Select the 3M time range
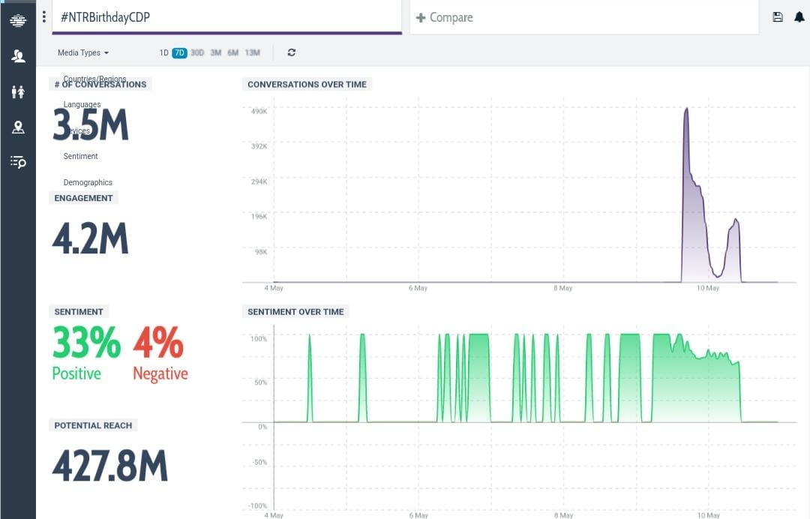The image size is (810, 519). (x=216, y=52)
